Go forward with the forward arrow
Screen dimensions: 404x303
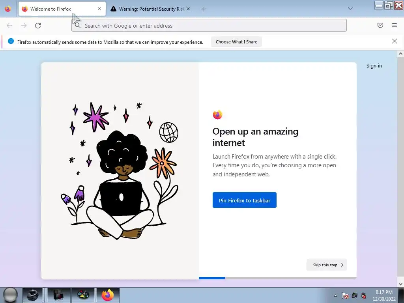(24, 26)
